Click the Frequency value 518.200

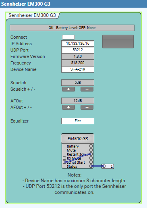click(78, 63)
